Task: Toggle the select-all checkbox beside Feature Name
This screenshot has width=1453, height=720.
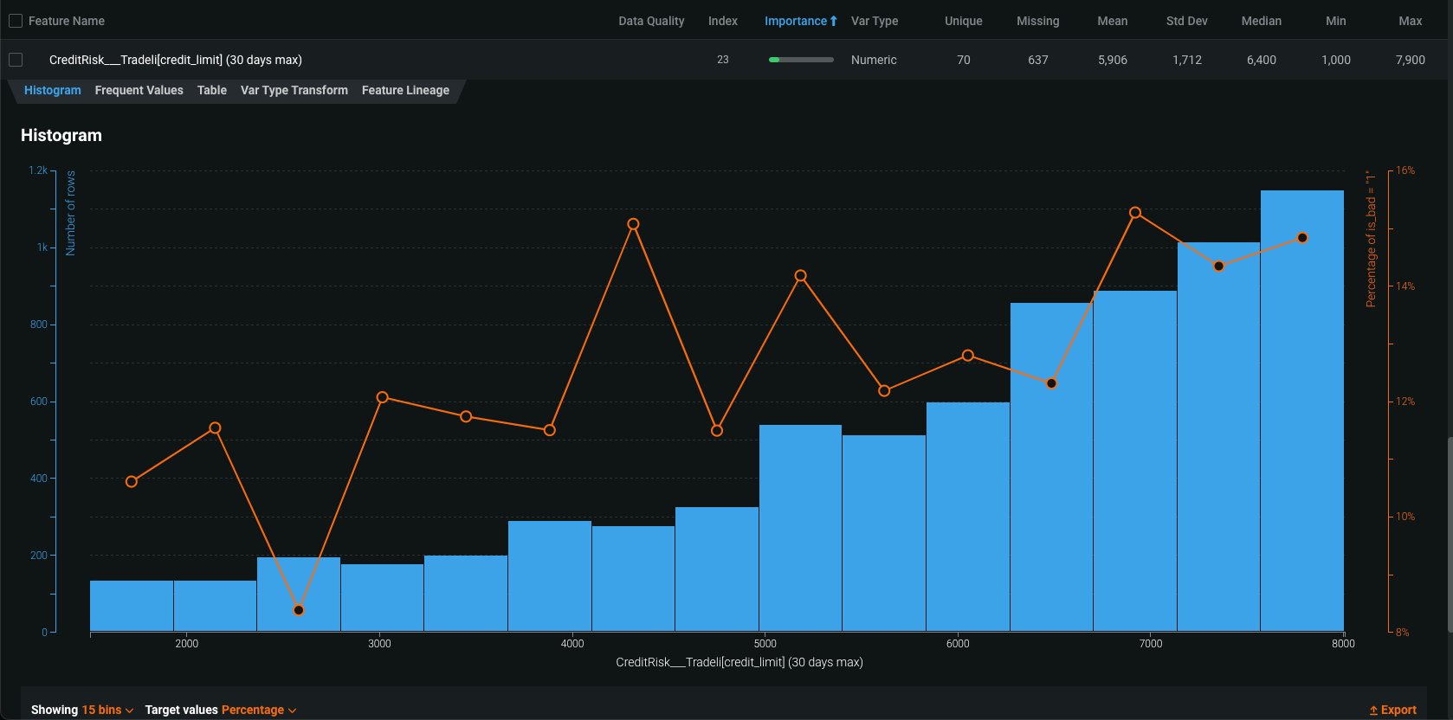Action: pos(16,21)
